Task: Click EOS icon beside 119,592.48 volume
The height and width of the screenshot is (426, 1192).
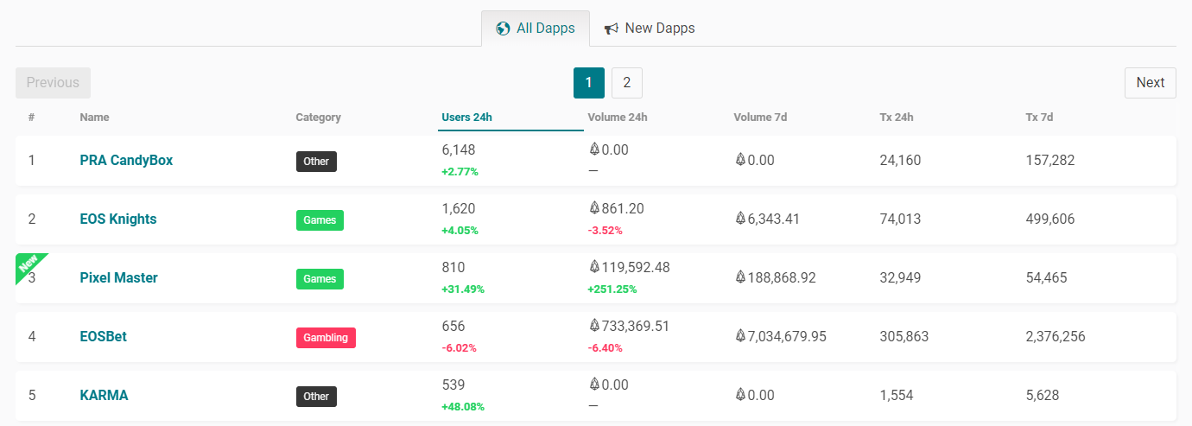Action: (x=594, y=267)
